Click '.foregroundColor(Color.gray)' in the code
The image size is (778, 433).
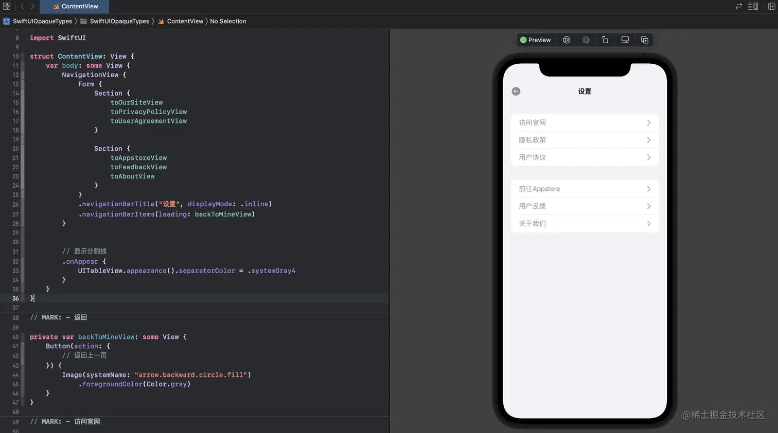pos(134,385)
